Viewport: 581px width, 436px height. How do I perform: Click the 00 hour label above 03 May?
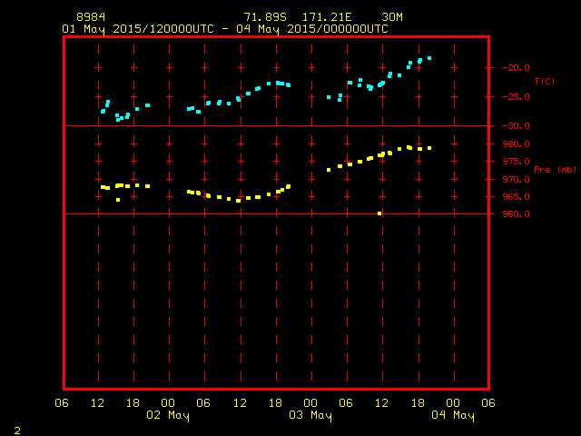tap(310, 403)
